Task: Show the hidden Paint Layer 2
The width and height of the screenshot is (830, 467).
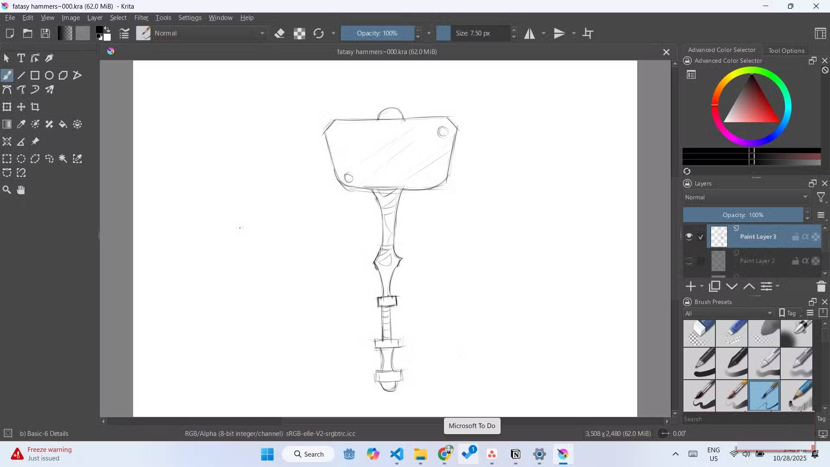Action: click(689, 261)
